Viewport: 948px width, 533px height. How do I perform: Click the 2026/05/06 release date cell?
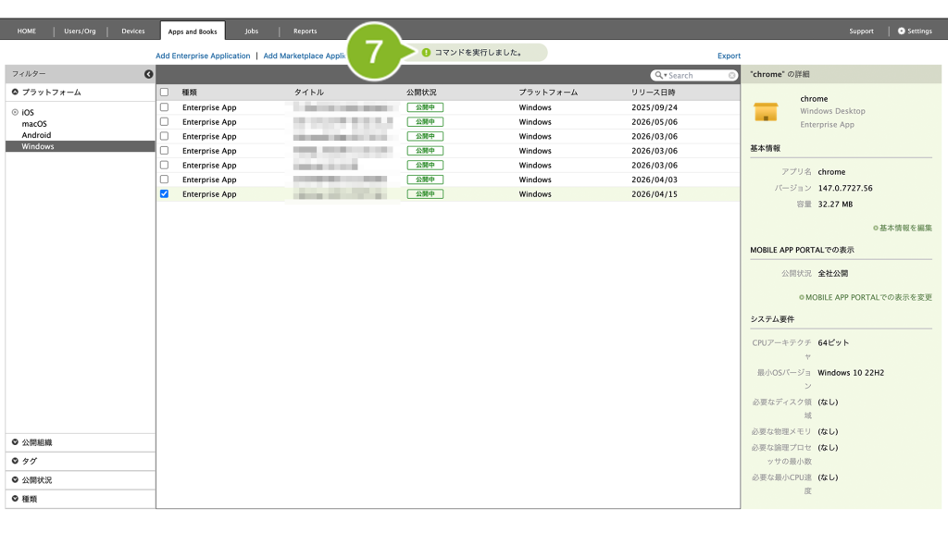point(655,121)
